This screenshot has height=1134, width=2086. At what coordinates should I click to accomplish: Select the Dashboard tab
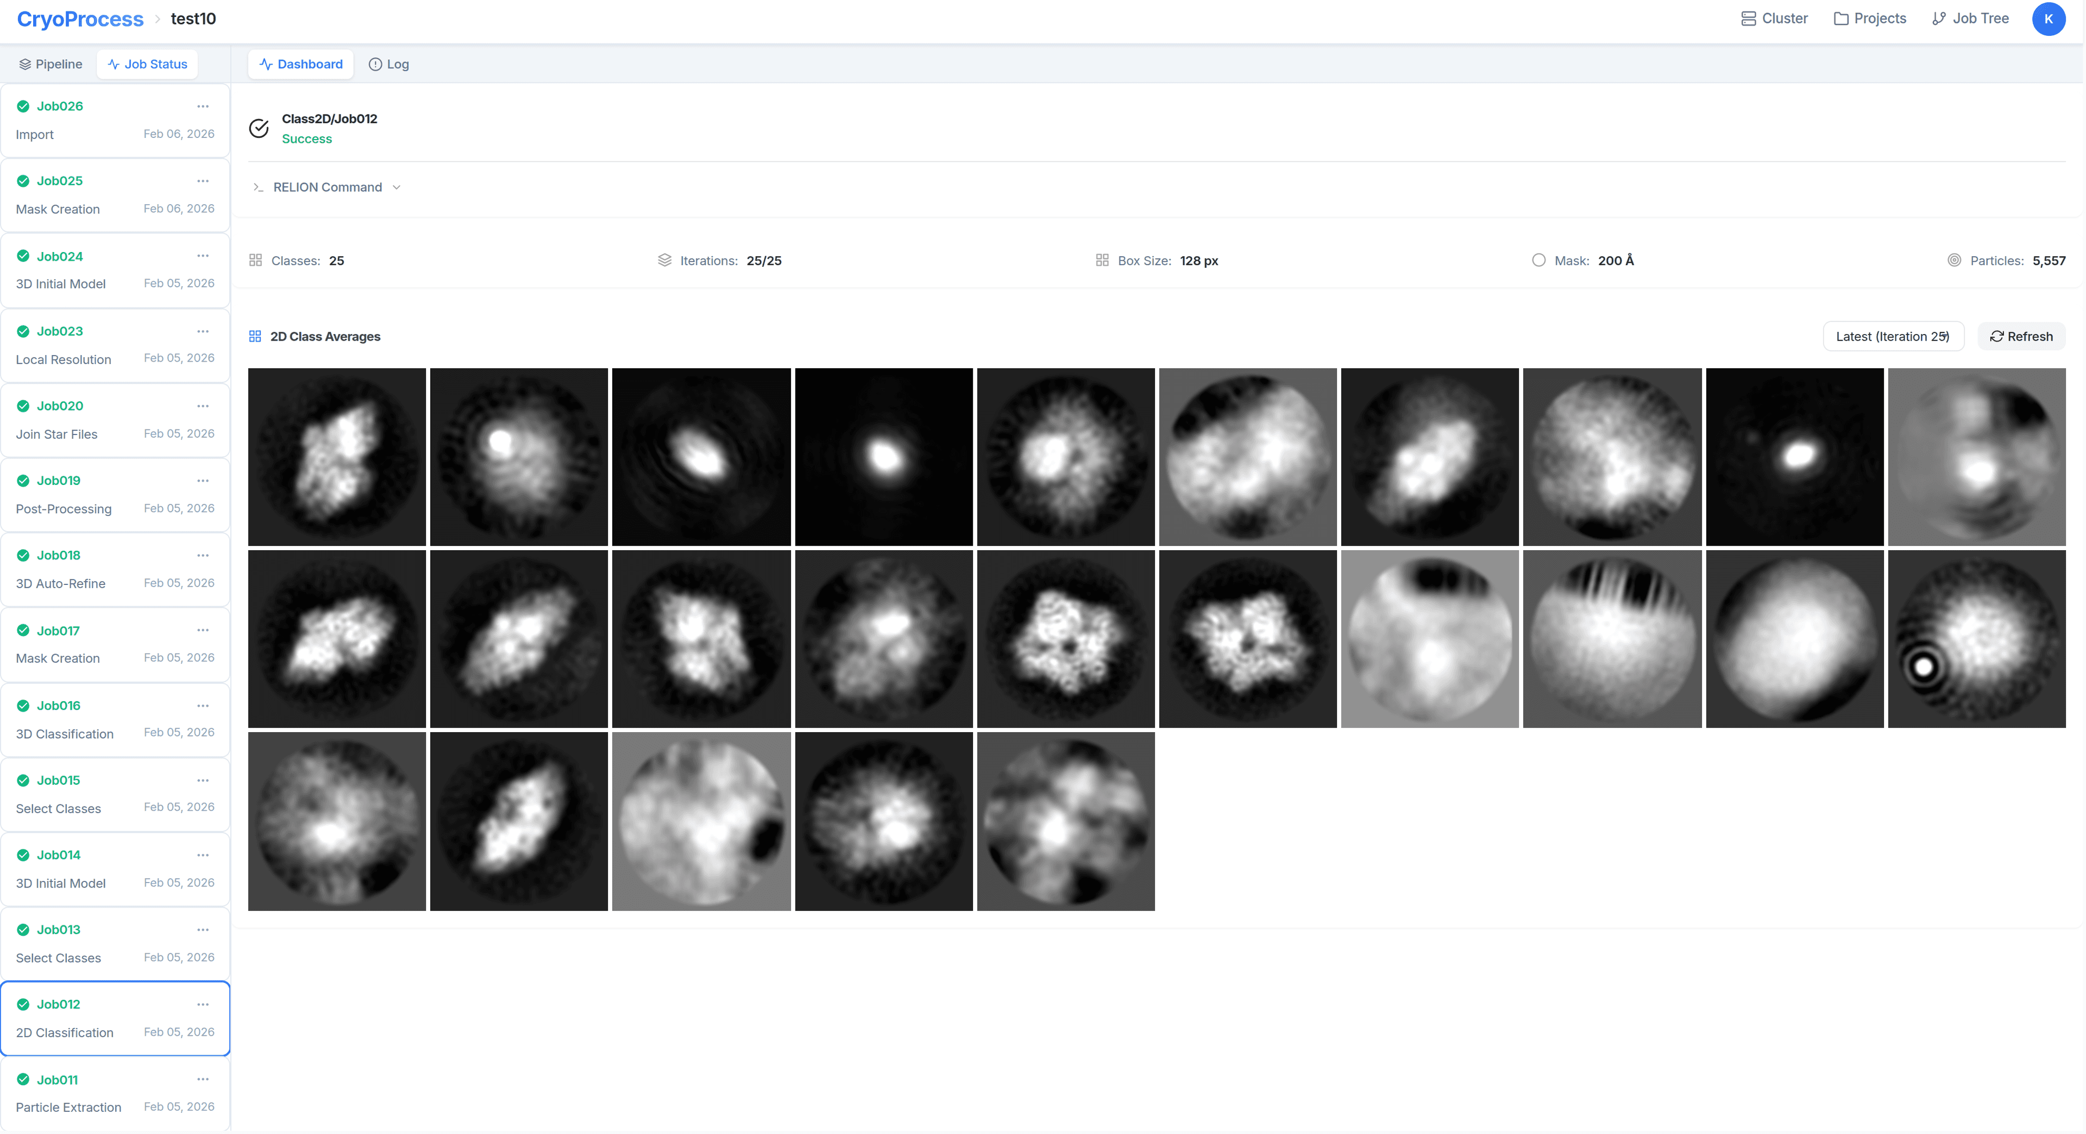pos(300,64)
